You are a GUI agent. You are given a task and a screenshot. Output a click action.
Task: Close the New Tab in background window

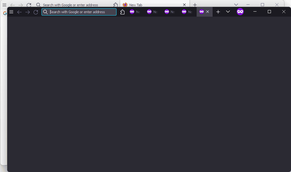(x=184, y=5)
